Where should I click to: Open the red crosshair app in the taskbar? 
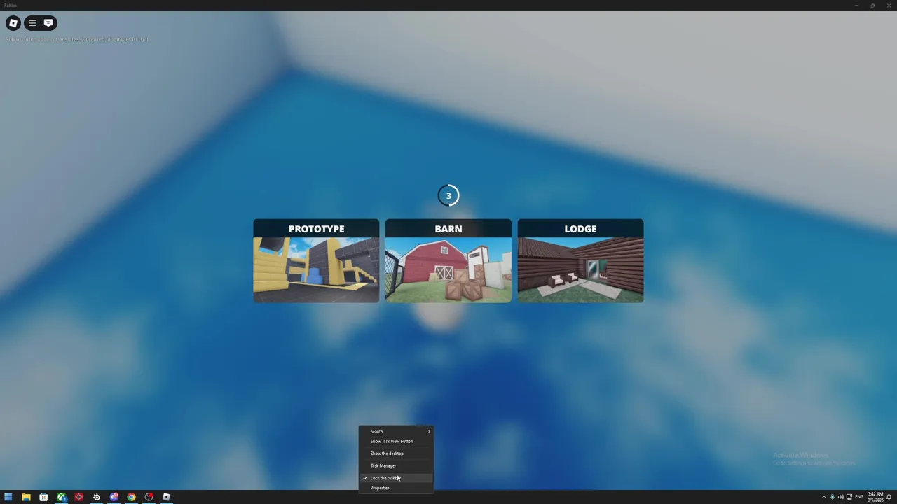(79, 497)
